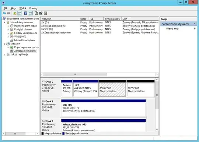This screenshot has width=199, height=142.
Task: Collapse the Magazyn tree node
Action: (x=4, y=44)
